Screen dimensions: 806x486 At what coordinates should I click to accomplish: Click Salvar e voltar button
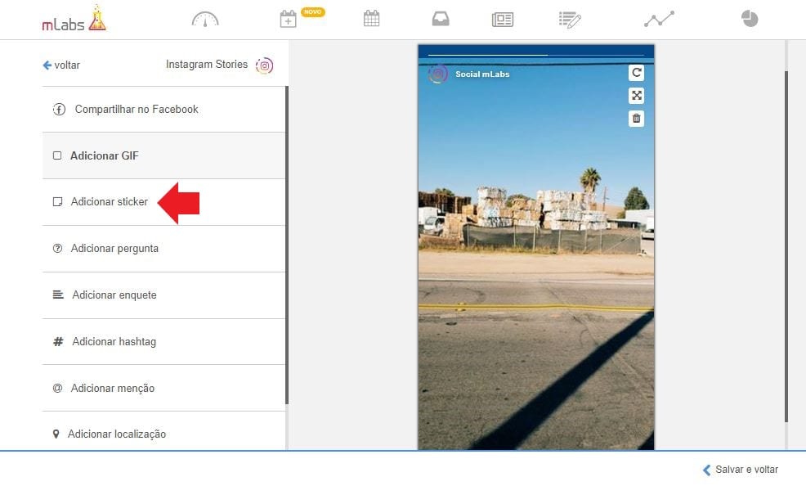(741, 470)
